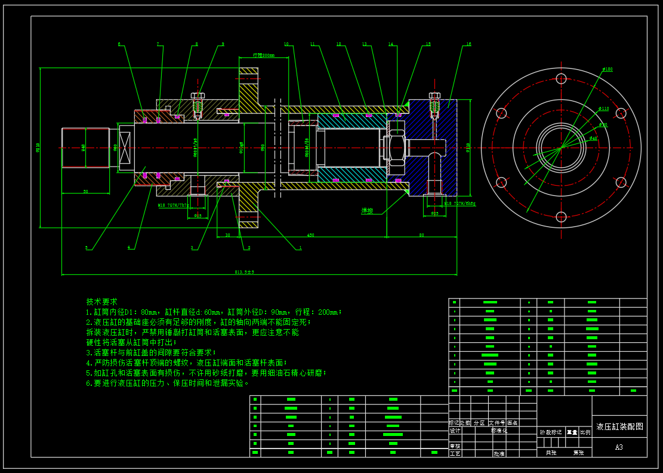Select part balloon number 1
This screenshot has height=473, width=663.
pyautogui.click(x=301, y=248)
